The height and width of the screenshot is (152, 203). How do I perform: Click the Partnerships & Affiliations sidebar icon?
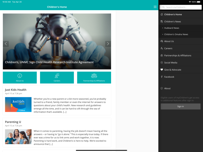click(162, 56)
